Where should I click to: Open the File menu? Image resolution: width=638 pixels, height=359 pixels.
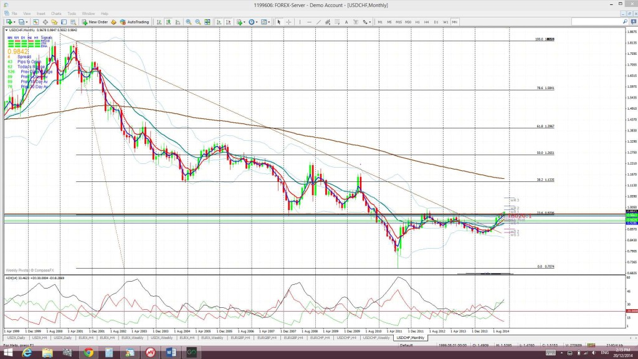point(14,14)
